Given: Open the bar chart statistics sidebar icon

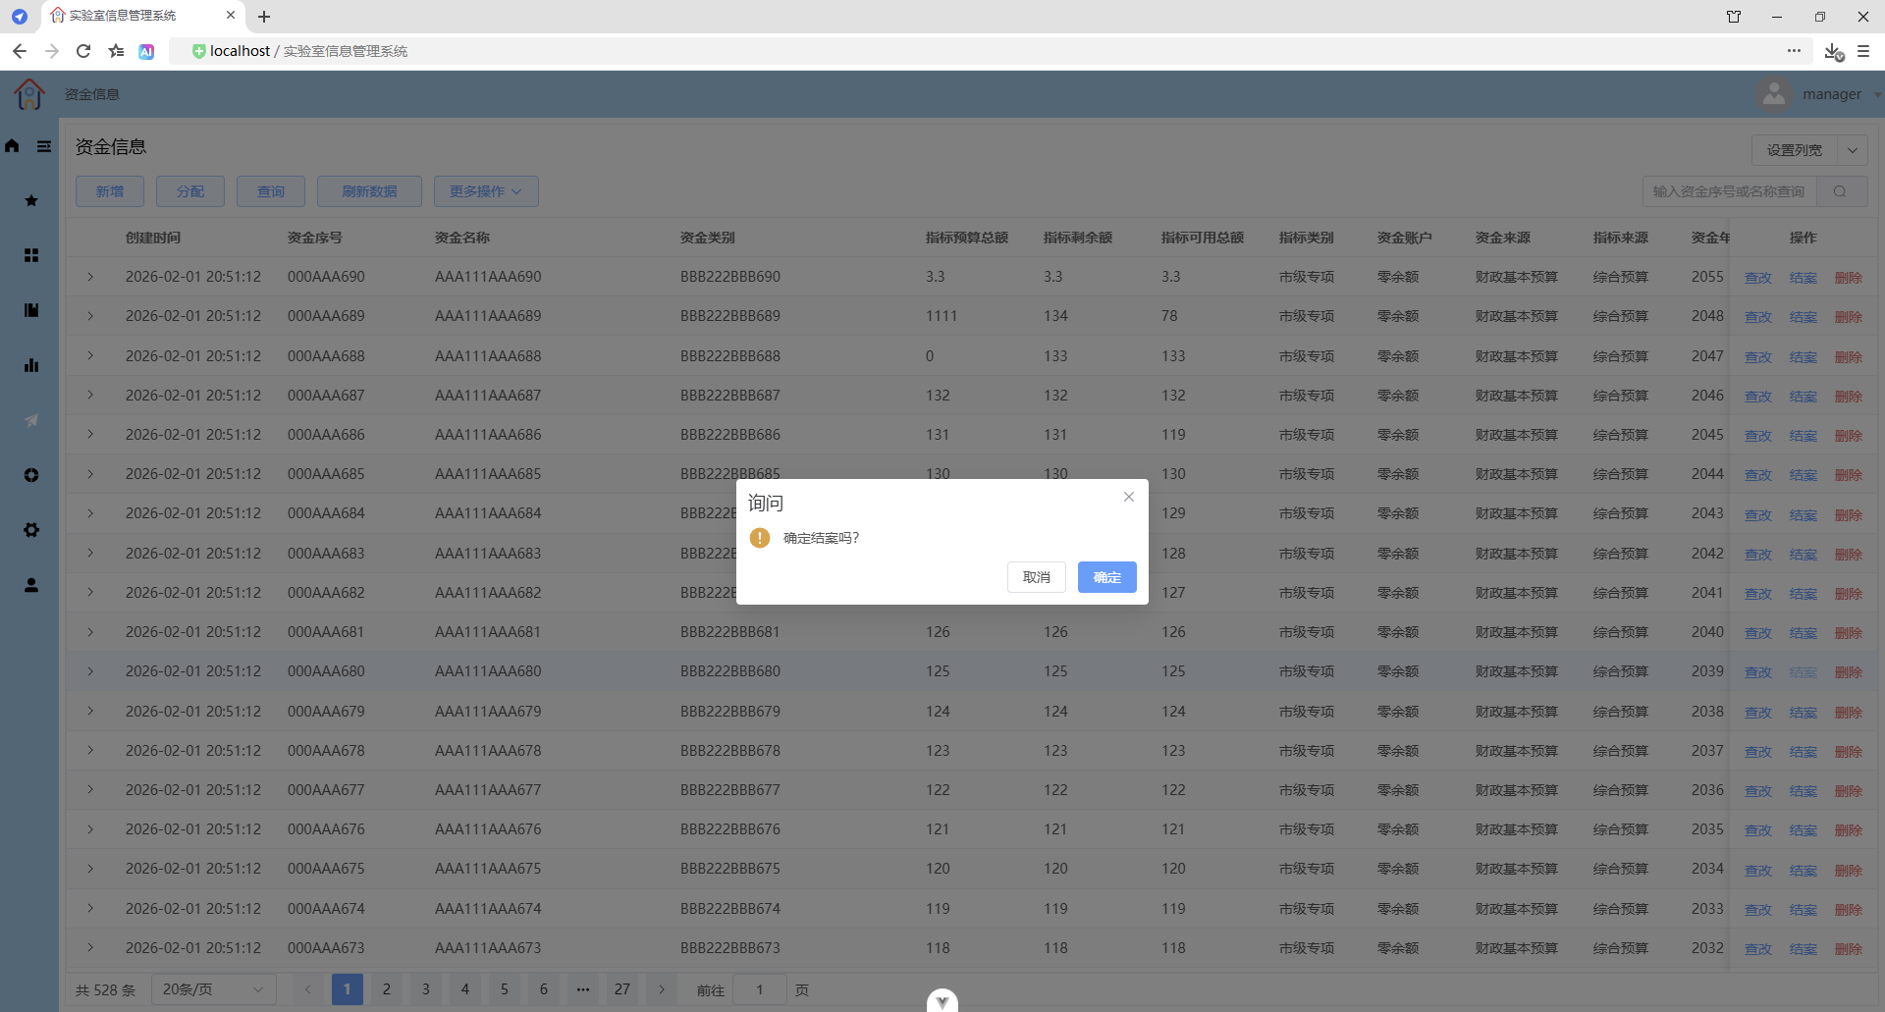Looking at the screenshot, I should [x=31, y=365].
